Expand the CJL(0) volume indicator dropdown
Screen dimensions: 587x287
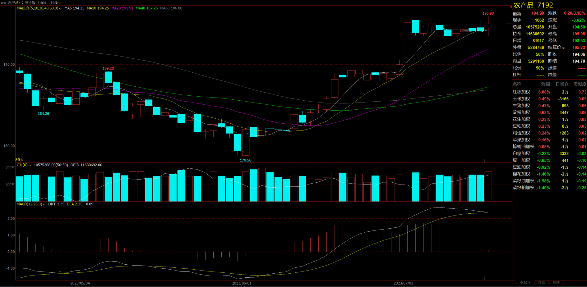point(30,165)
